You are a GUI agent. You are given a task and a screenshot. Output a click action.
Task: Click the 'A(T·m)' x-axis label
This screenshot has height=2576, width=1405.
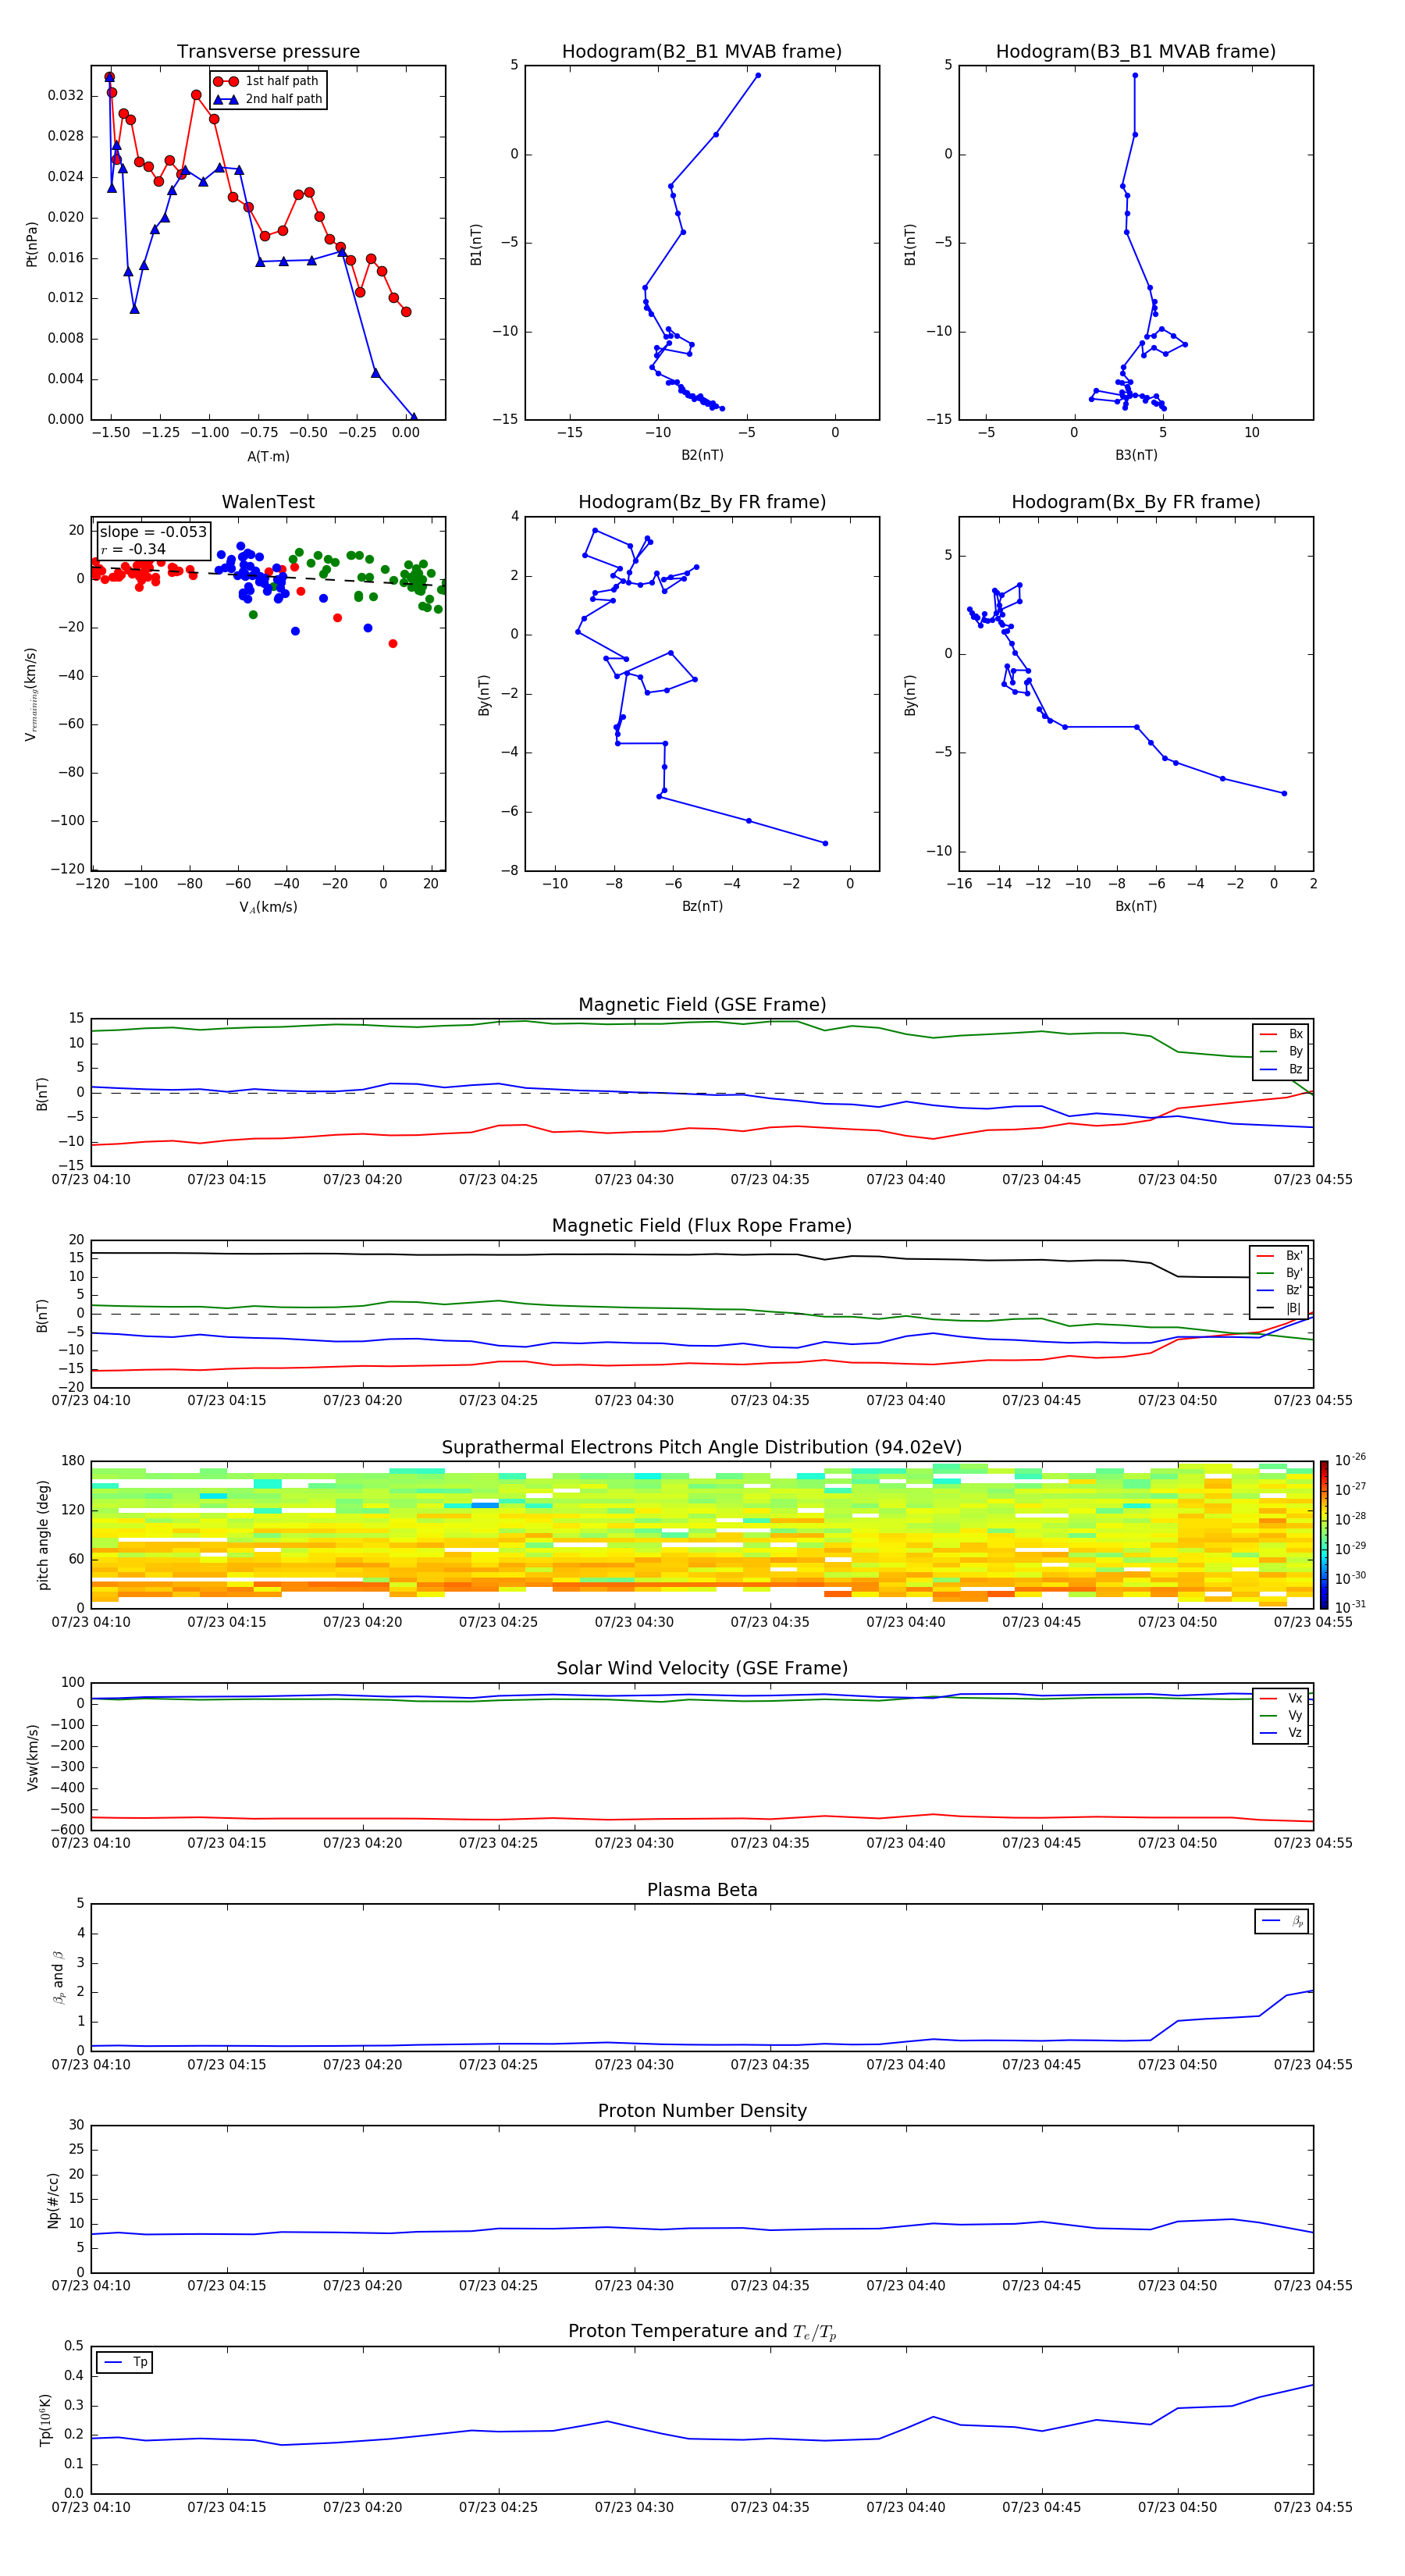coord(268,457)
